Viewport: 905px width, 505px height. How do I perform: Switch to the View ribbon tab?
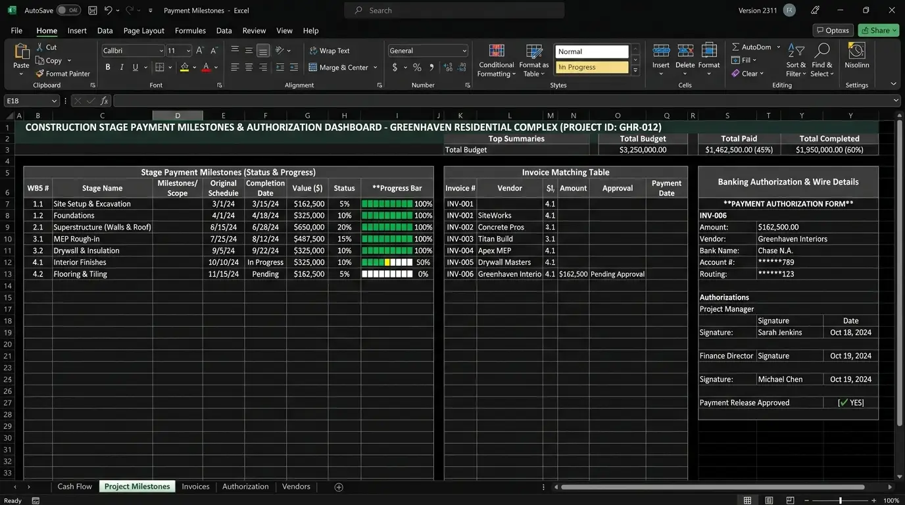pos(284,30)
